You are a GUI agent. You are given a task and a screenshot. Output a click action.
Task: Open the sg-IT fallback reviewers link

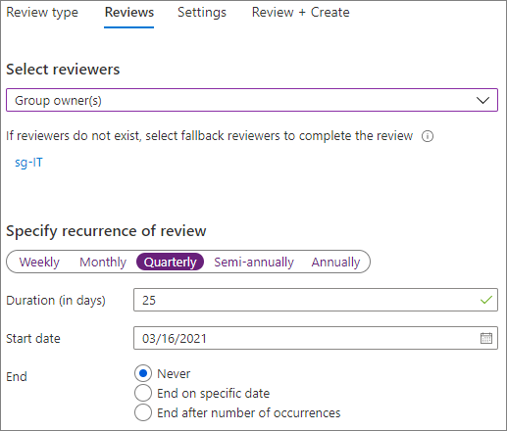pos(28,163)
